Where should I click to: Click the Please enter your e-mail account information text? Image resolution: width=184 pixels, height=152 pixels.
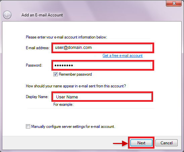click(x=66, y=37)
